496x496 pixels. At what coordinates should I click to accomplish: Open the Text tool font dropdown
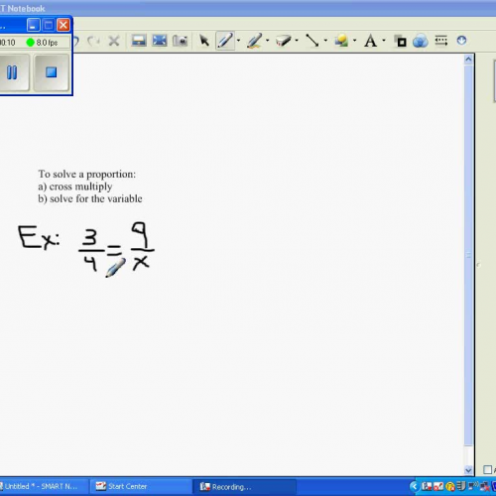click(384, 41)
